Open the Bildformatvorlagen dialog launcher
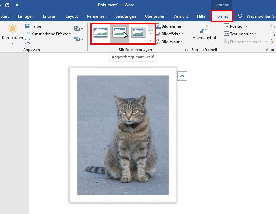Image resolution: width=276 pixels, height=214 pixels. click(x=187, y=50)
